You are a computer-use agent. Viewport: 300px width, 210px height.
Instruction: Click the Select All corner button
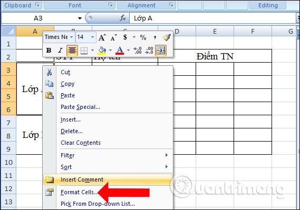click(x=9, y=31)
